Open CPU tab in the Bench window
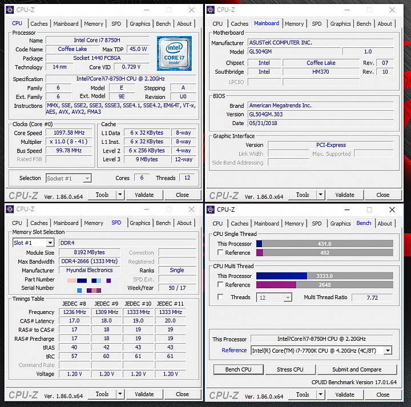This screenshot has width=411, height=407. coord(217,224)
